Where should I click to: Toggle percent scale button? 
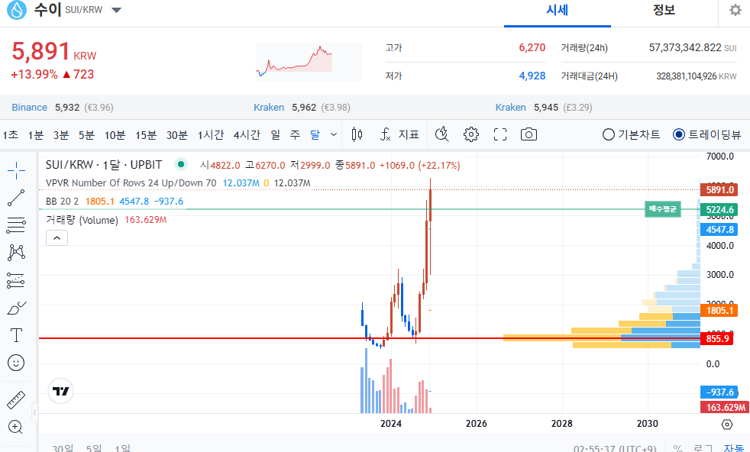[677, 448]
